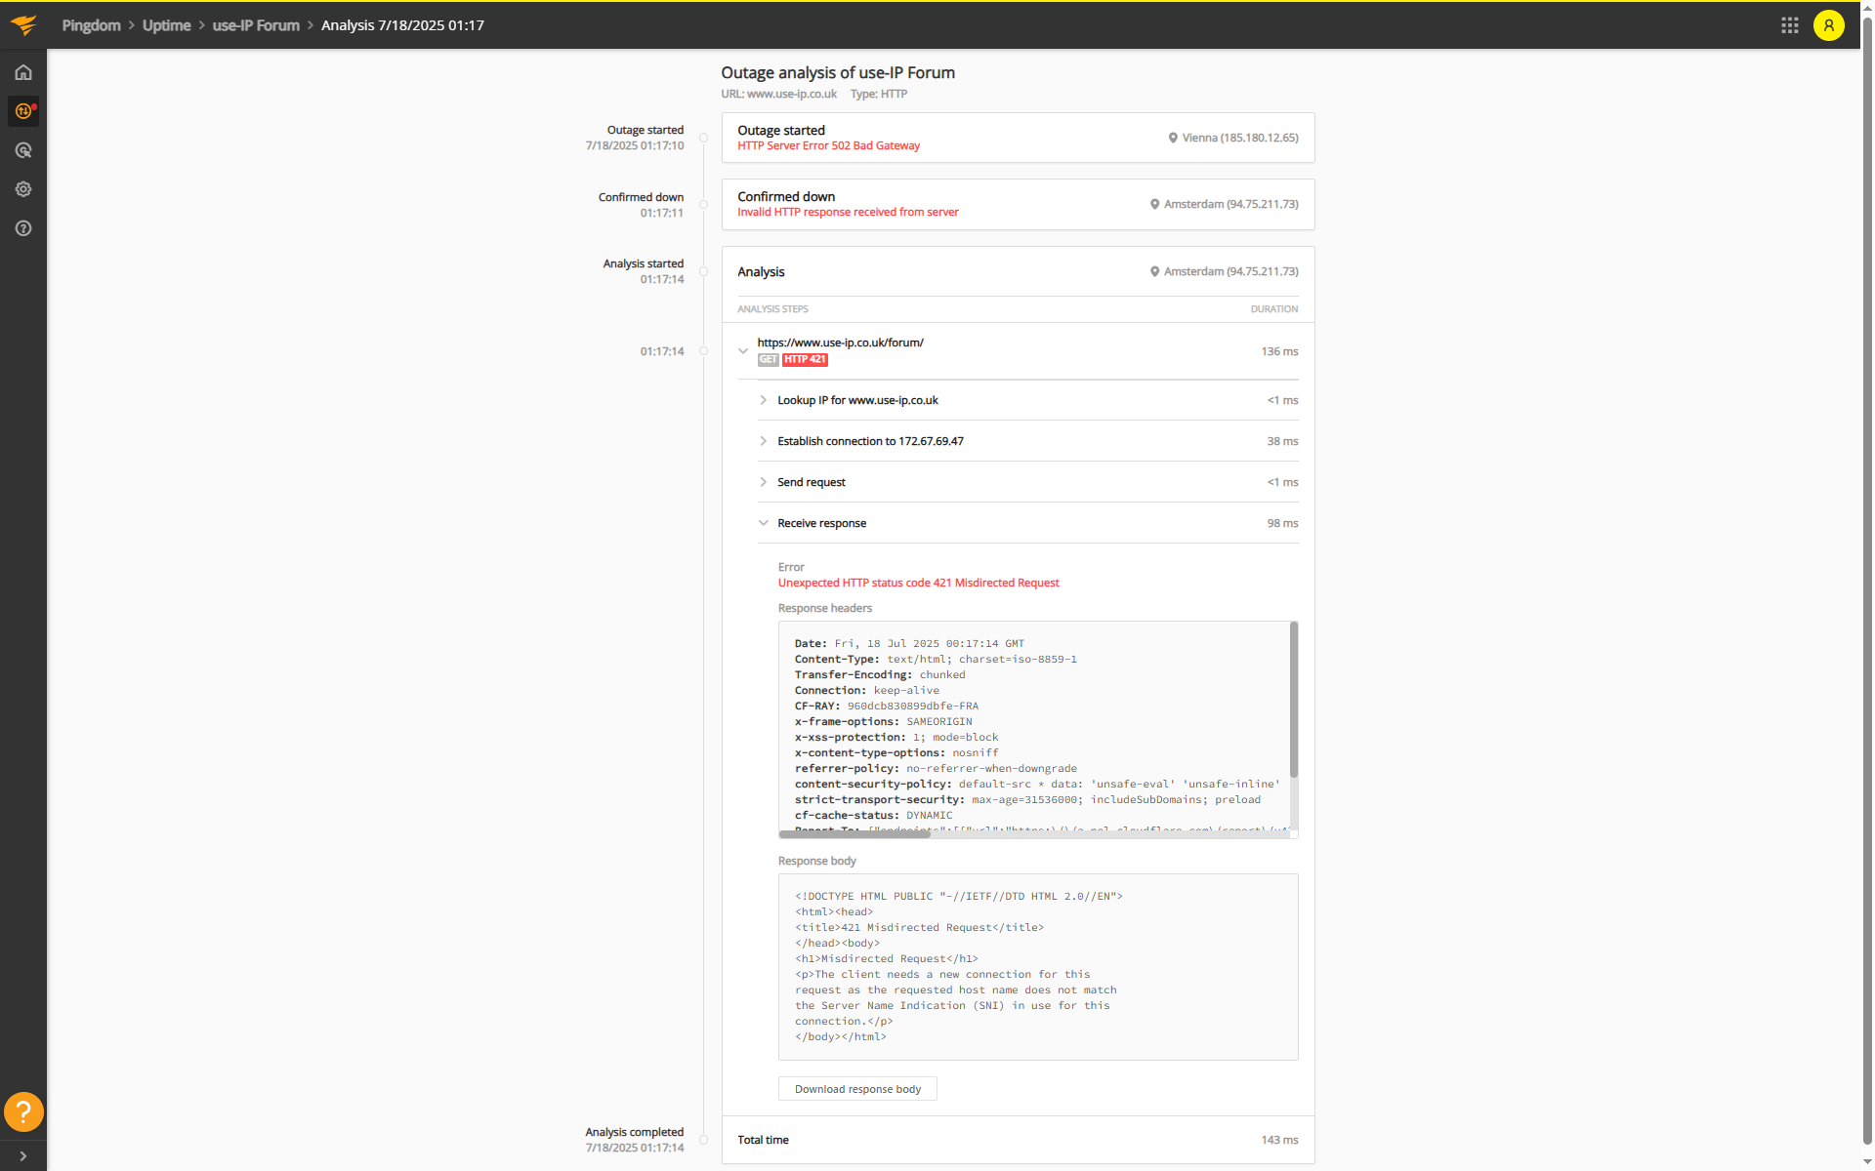
Task: Go to the Uptime breadcrumb
Action: pyautogui.click(x=166, y=25)
